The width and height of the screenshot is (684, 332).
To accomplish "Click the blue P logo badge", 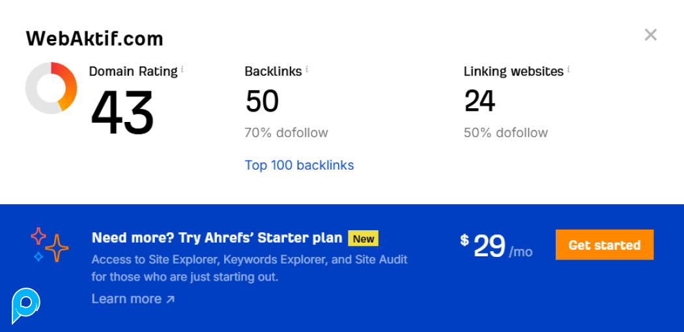I will tap(26, 305).
